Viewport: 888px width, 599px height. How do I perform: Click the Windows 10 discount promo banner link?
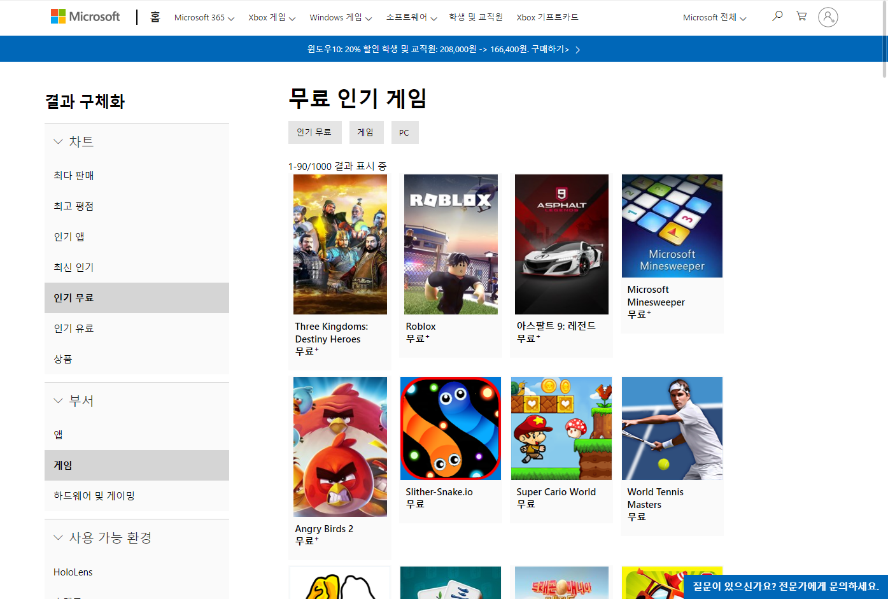[x=438, y=49]
